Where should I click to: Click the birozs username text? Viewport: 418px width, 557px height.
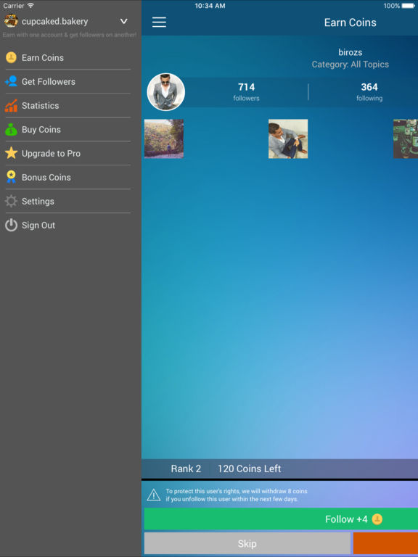350,52
